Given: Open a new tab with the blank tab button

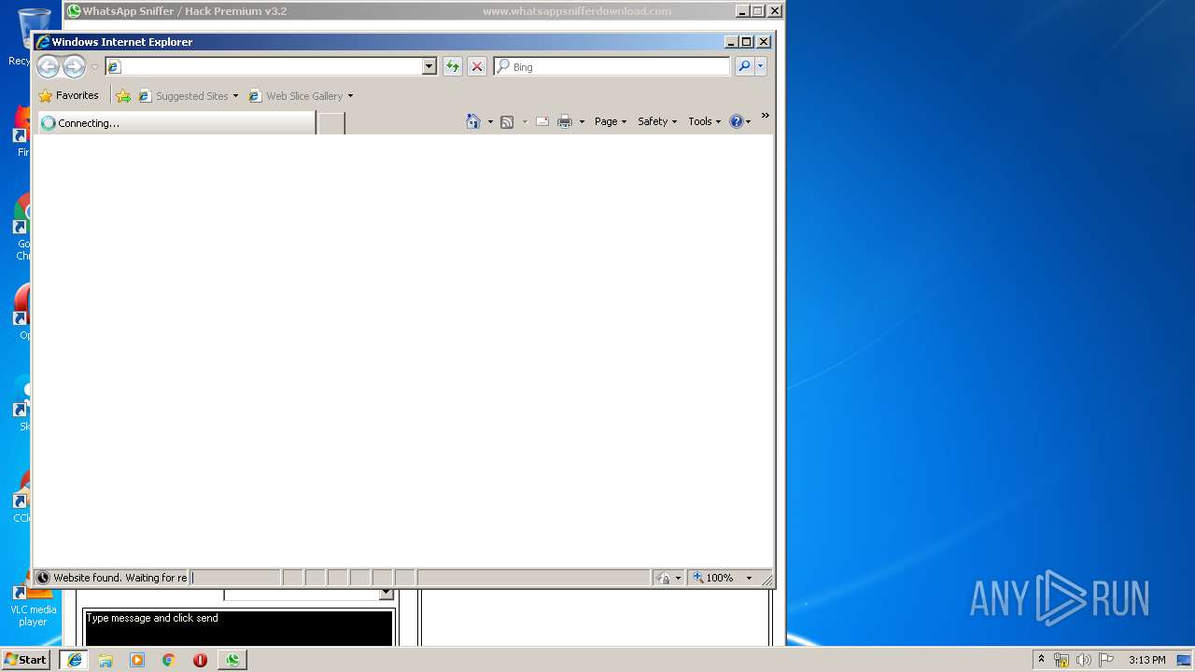Looking at the screenshot, I should coord(331,122).
